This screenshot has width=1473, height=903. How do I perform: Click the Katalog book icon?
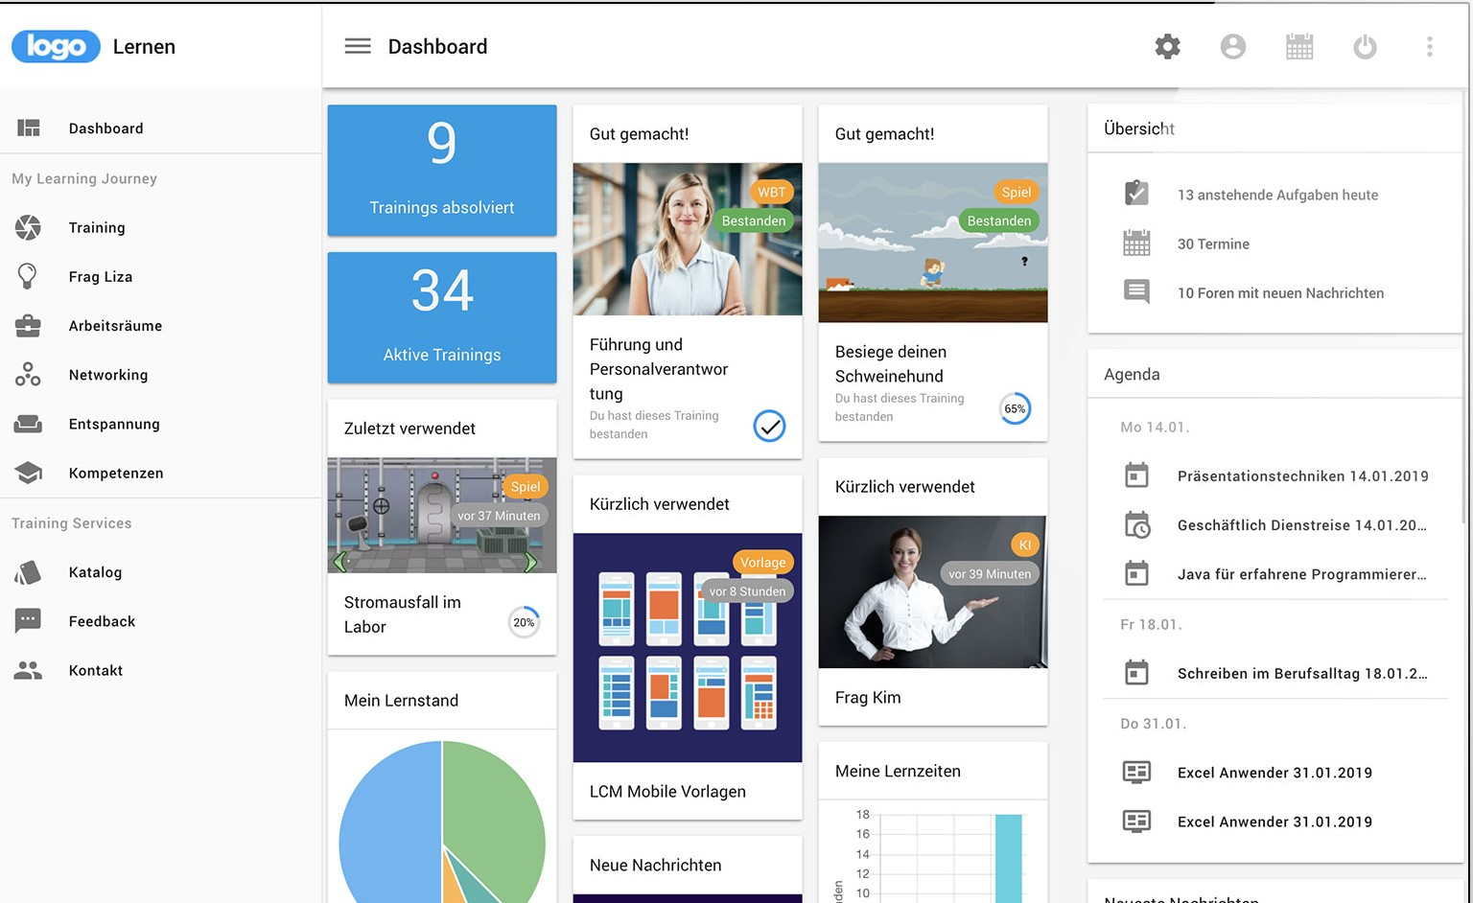click(28, 572)
